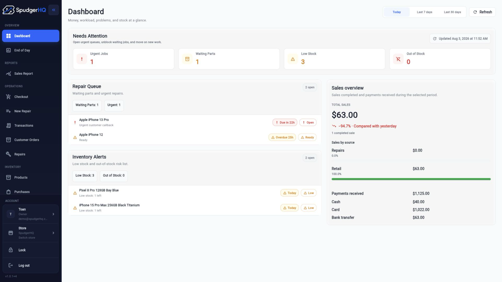The image size is (502, 282).
Task: Click the warning icon beside Pixel 8 Pro
Action: point(75,193)
